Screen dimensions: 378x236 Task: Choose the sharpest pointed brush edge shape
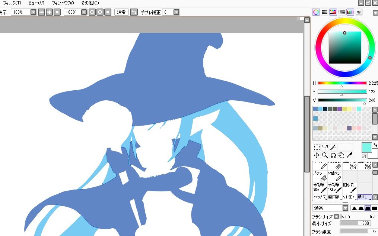tap(354, 208)
